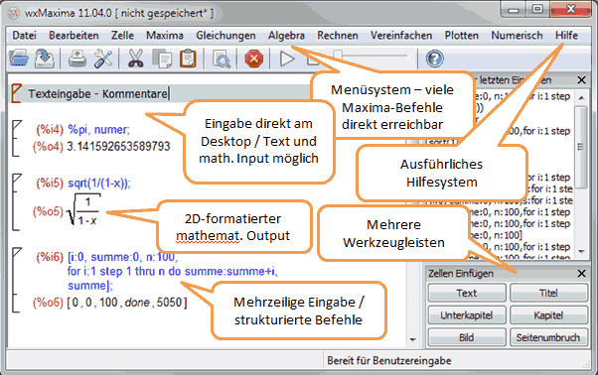Click the Find magnifier toolbar icon
Image resolution: width=598 pixels, height=375 pixels.
tap(222, 60)
